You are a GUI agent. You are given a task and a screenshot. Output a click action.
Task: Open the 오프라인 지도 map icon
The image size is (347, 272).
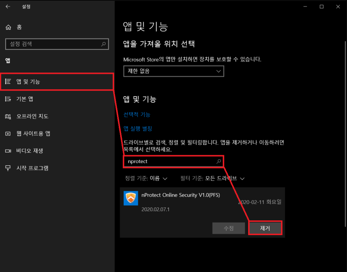(9, 116)
